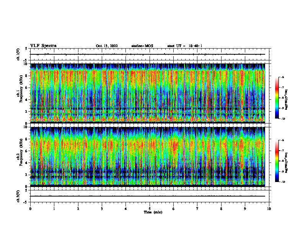
Task: Click x-axis tick label "6"
Action: 174,209
